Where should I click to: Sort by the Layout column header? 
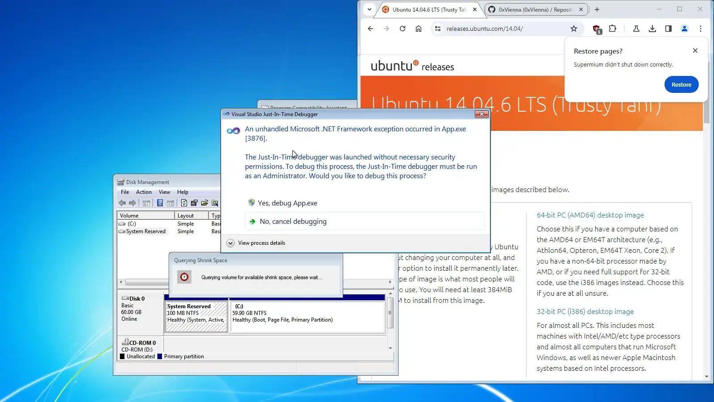coord(192,215)
